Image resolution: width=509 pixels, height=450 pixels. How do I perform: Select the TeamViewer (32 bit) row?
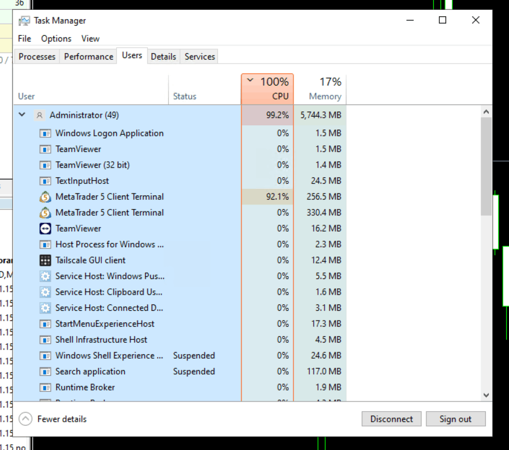180,165
